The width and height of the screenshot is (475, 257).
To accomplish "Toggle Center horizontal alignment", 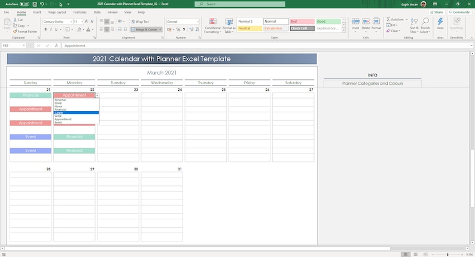I will click(107, 29).
